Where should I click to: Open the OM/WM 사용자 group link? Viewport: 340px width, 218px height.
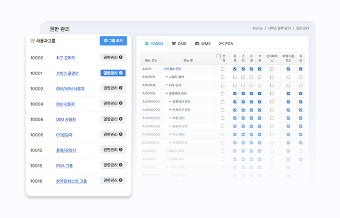[70, 89]
